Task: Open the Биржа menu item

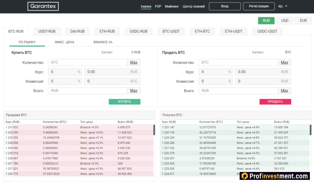Action: (146, 7)
